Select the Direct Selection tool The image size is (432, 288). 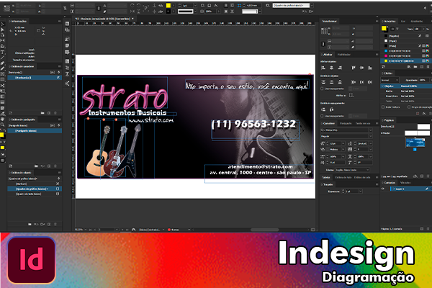(2, 30)
